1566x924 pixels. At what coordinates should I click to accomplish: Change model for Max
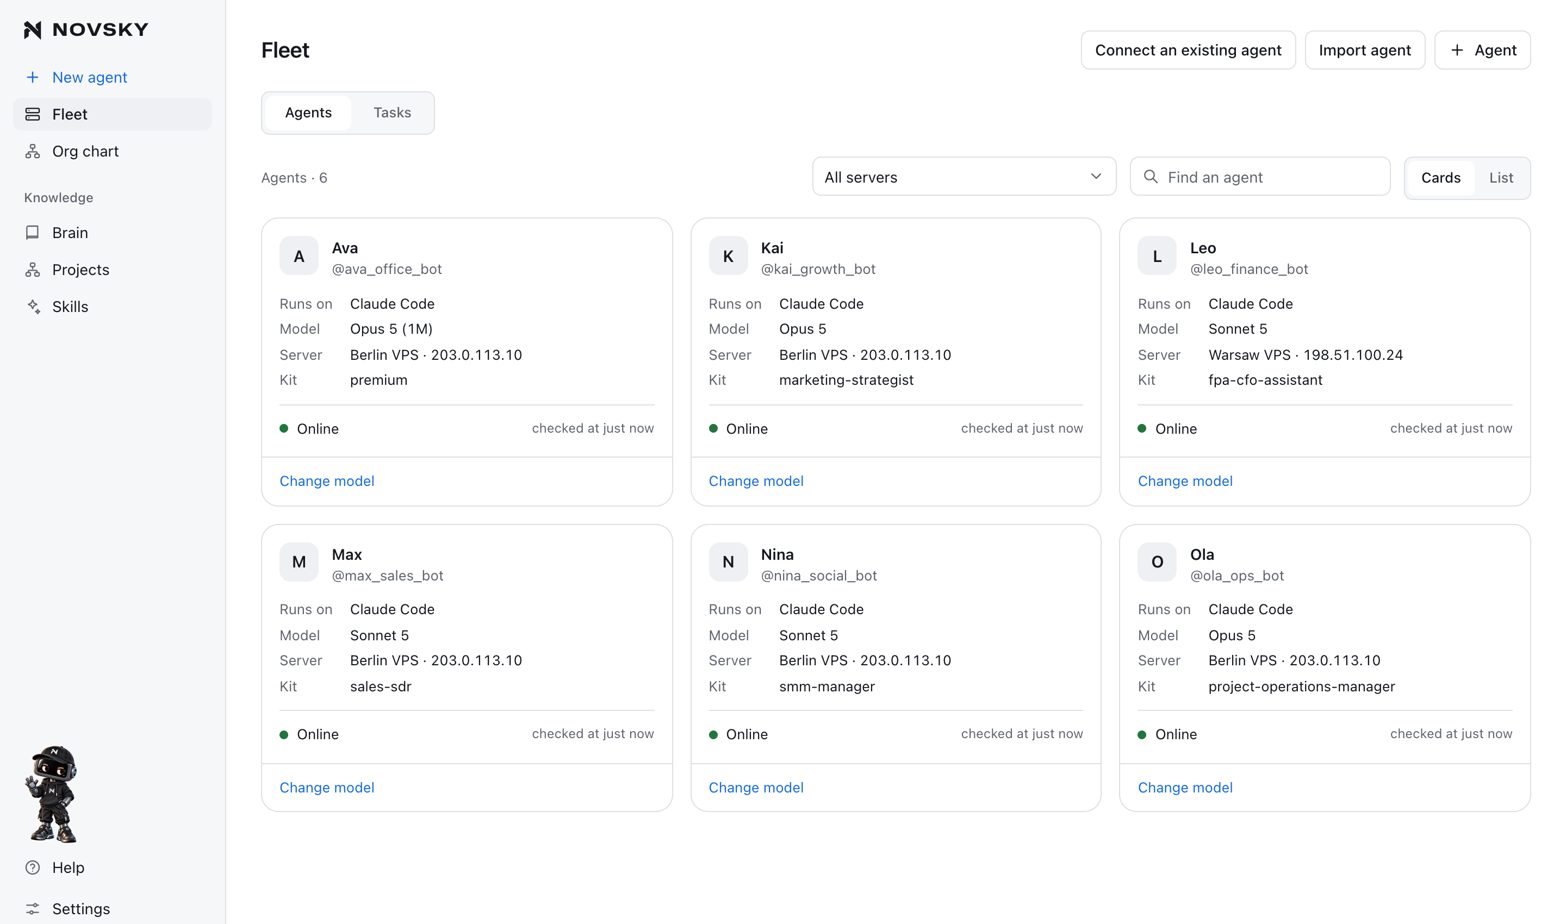[326, 787]
